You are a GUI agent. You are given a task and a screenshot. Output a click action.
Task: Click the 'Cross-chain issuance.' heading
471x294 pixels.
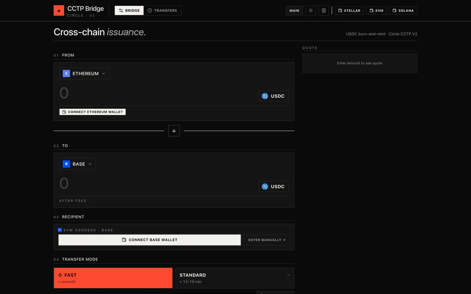pyautogui.click(x=99, y=32)
